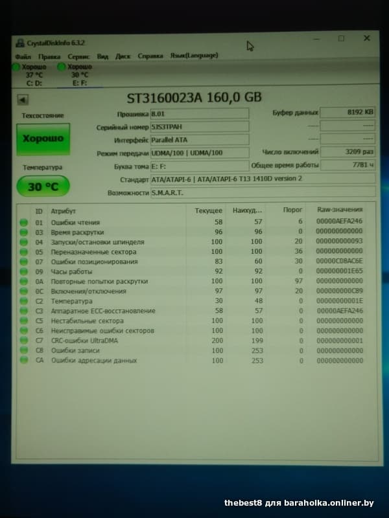Click the Режим передачи UDMA/100 field

(200, 153)
